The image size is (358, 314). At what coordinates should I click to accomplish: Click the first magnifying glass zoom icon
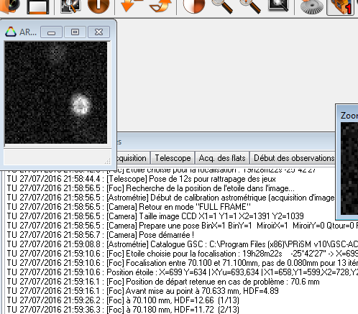pyautogui.click(x=222, y=6)
